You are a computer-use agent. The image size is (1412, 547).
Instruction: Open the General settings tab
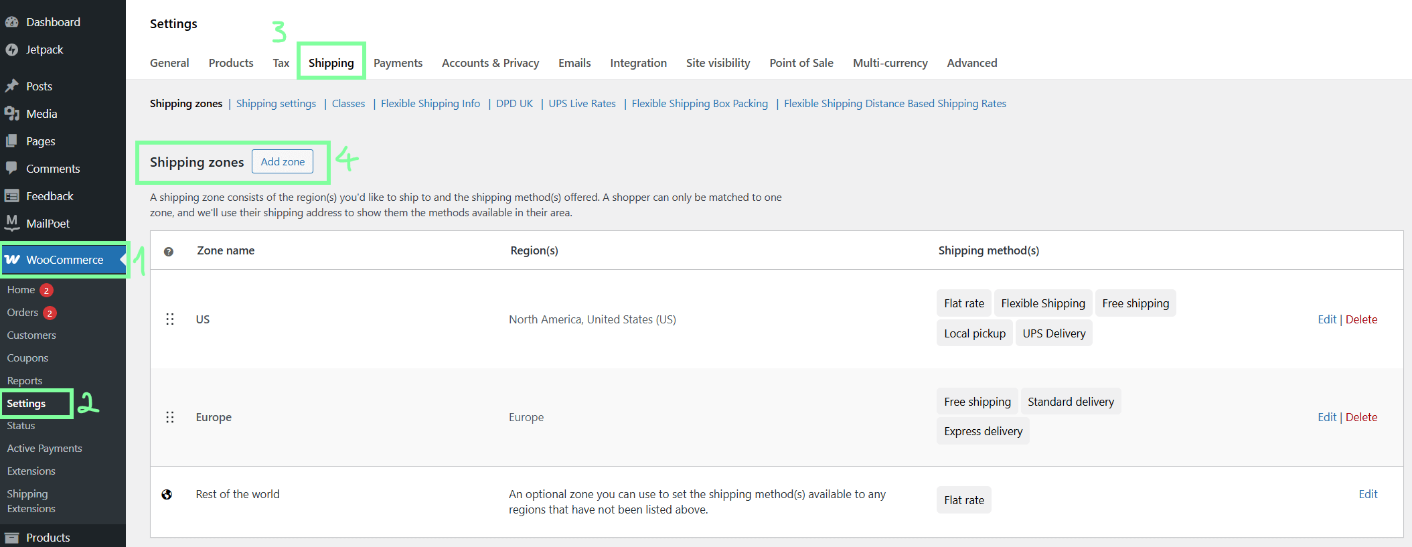pyautogui.click(x=169, y=63)
